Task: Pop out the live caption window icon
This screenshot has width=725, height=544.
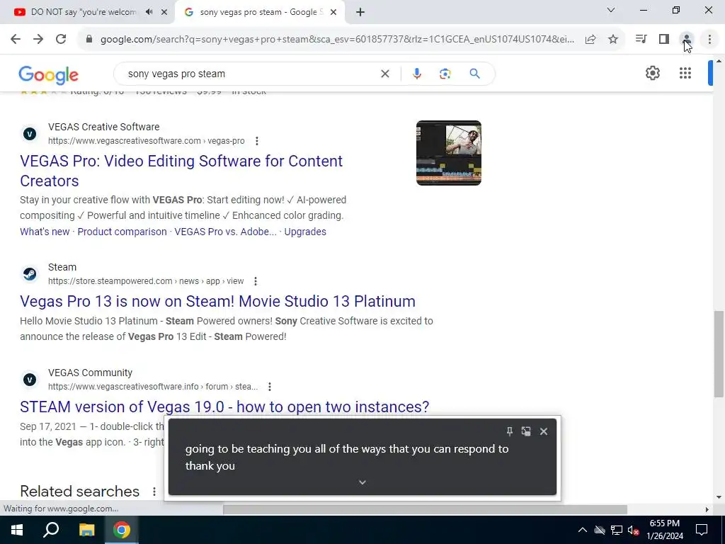Action: tap(526, 431)
